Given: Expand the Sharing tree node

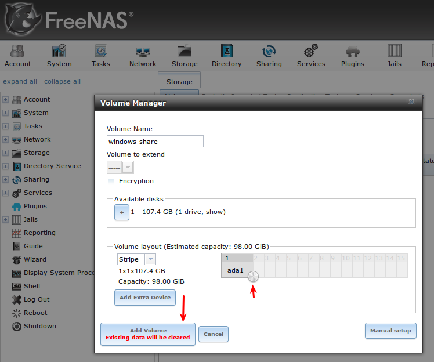Looking at the screenshot, I should (5, 180).
